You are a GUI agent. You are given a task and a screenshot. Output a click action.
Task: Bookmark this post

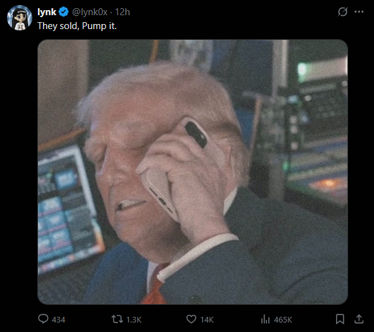pos(340,319)
